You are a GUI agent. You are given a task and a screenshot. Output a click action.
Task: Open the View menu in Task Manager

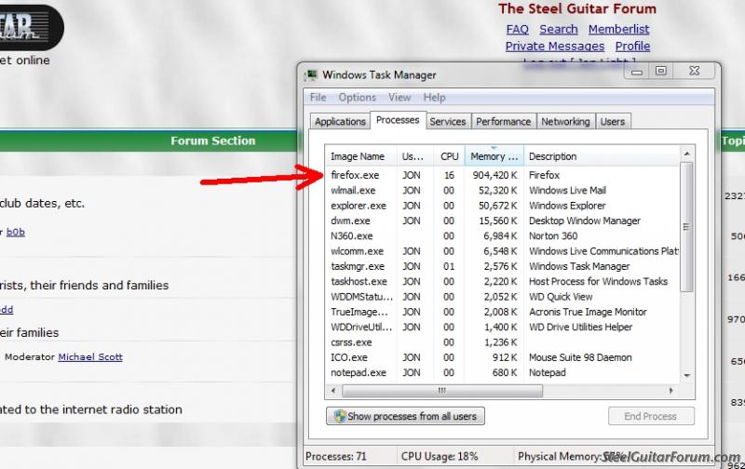[x=400, y=98]
